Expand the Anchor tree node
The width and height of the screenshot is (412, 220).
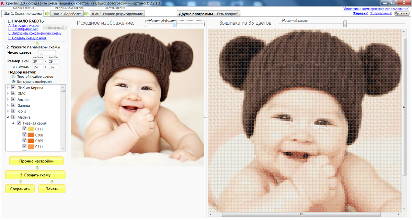point(8,100)
